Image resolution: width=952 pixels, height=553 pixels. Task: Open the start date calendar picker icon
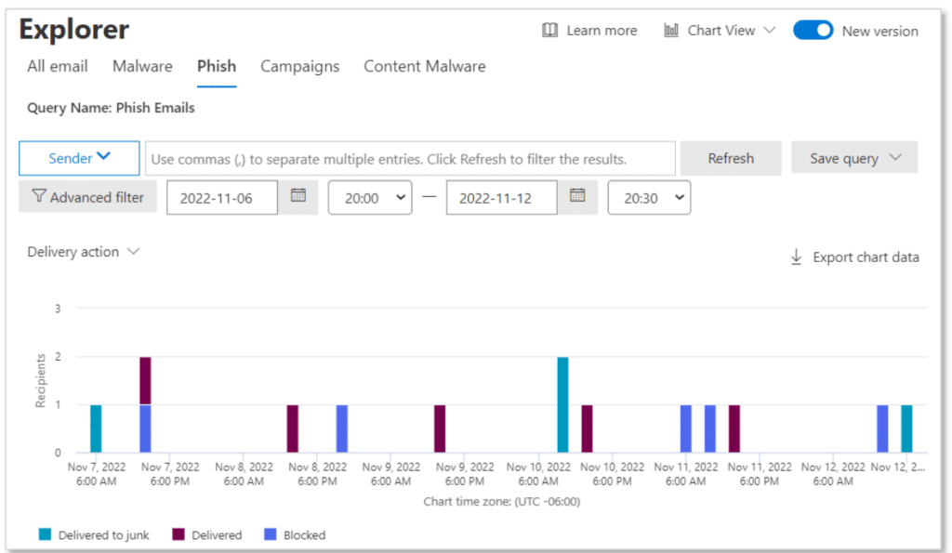pos(298,195)
